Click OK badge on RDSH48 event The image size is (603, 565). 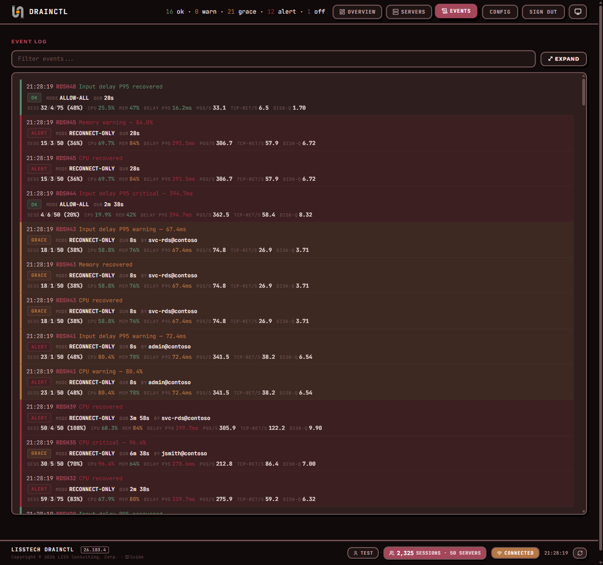click(34, 98)
